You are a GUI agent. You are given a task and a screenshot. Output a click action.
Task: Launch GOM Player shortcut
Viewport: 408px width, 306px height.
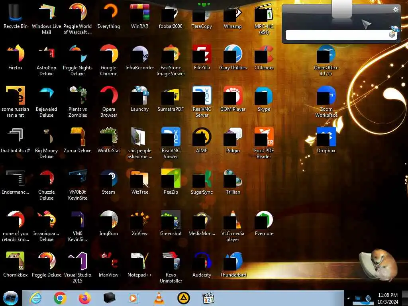[x=233, y=99]
